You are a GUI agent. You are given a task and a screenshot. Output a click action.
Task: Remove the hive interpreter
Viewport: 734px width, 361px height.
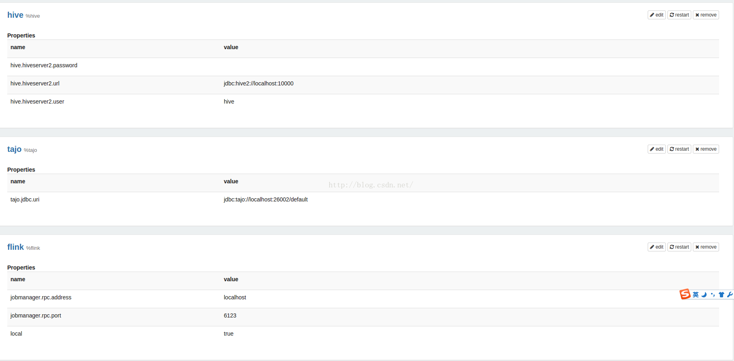click(706, 15)
